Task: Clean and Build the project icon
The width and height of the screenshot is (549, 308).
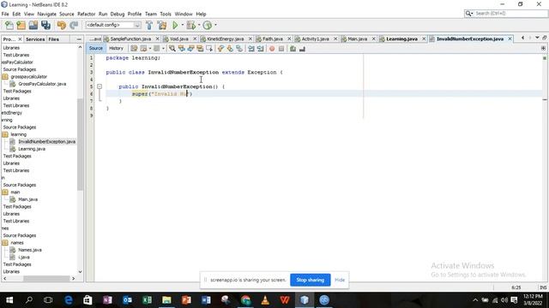Action: (x=162, y=25)
